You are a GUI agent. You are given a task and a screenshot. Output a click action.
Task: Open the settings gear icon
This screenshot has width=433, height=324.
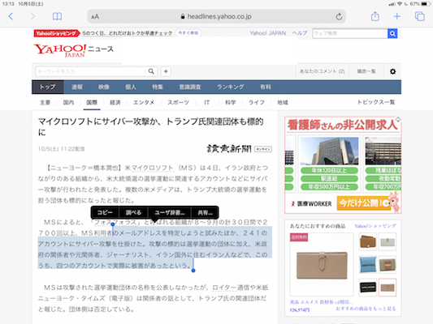tap(392, 71)
